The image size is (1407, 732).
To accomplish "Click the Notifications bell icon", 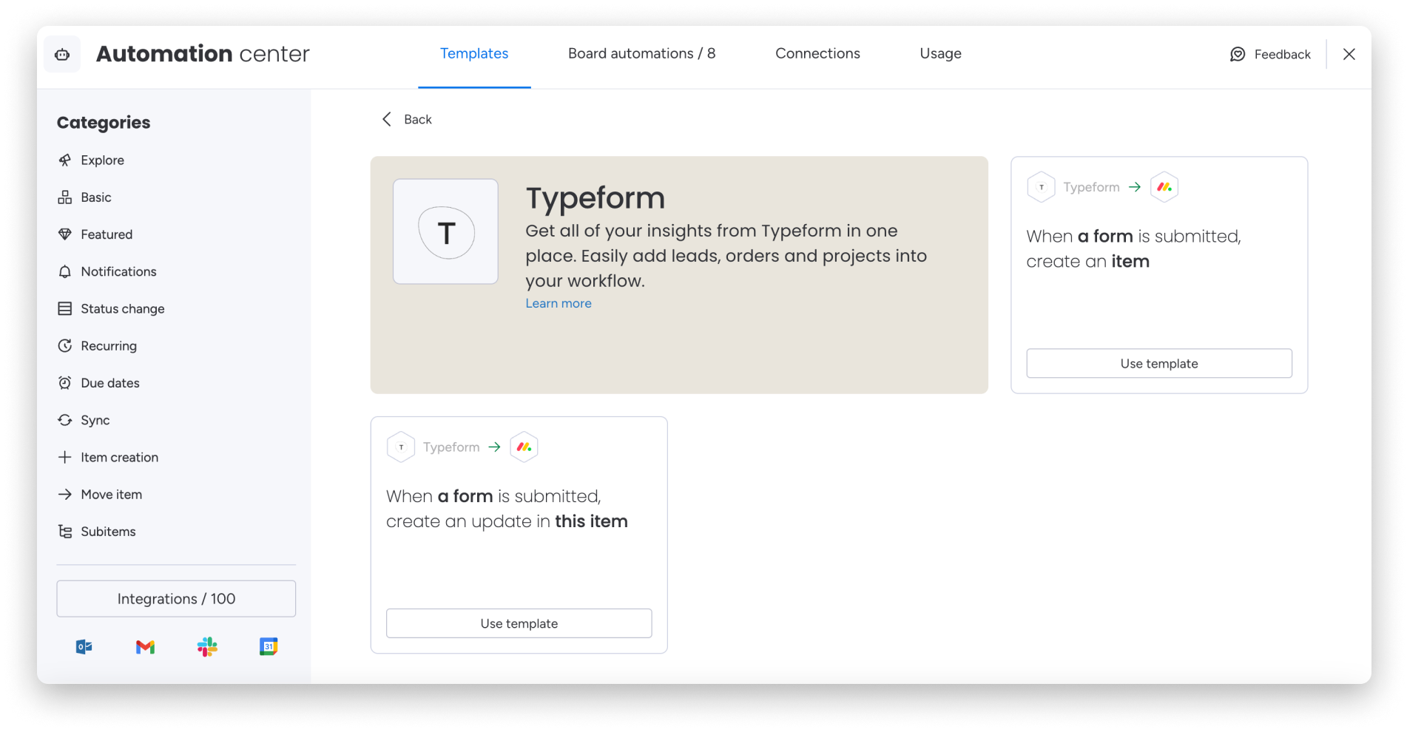I will pyautogui.click(x=65, y=271).
